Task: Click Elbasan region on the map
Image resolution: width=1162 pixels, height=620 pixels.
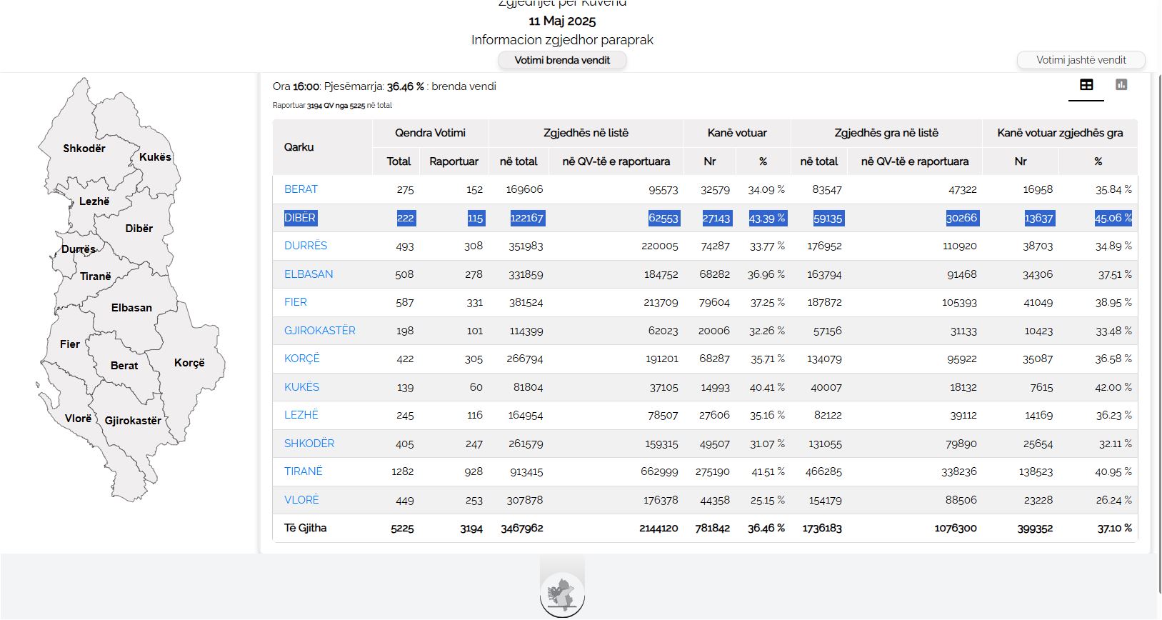Action: (x=131, y=308)
